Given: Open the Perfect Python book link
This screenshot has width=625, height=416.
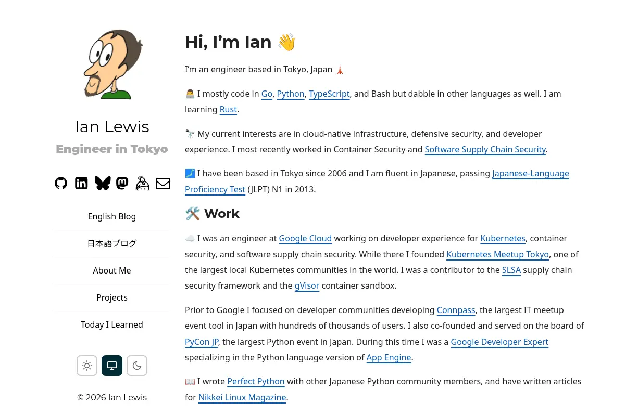Looking at the screenshot, I should (x=256, y=382).
